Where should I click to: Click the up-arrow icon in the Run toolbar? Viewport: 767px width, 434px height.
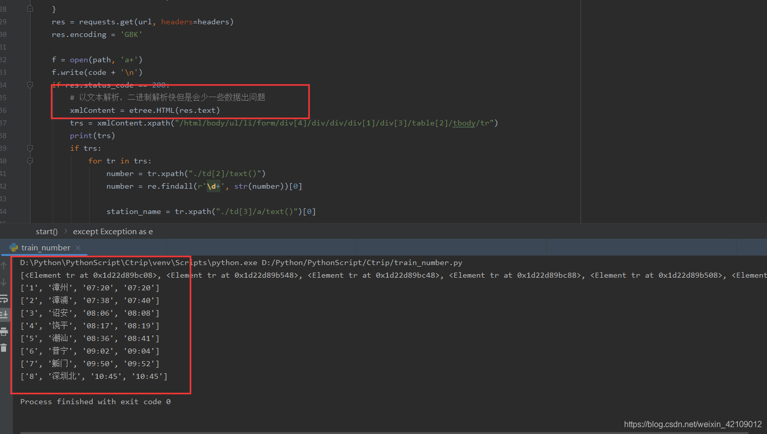point(4,265)
